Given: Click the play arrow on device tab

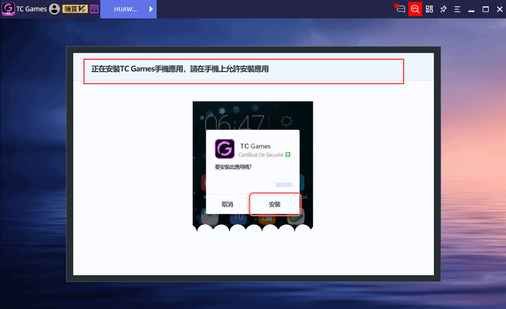Looking at the screenshot, I should point(151,9).
